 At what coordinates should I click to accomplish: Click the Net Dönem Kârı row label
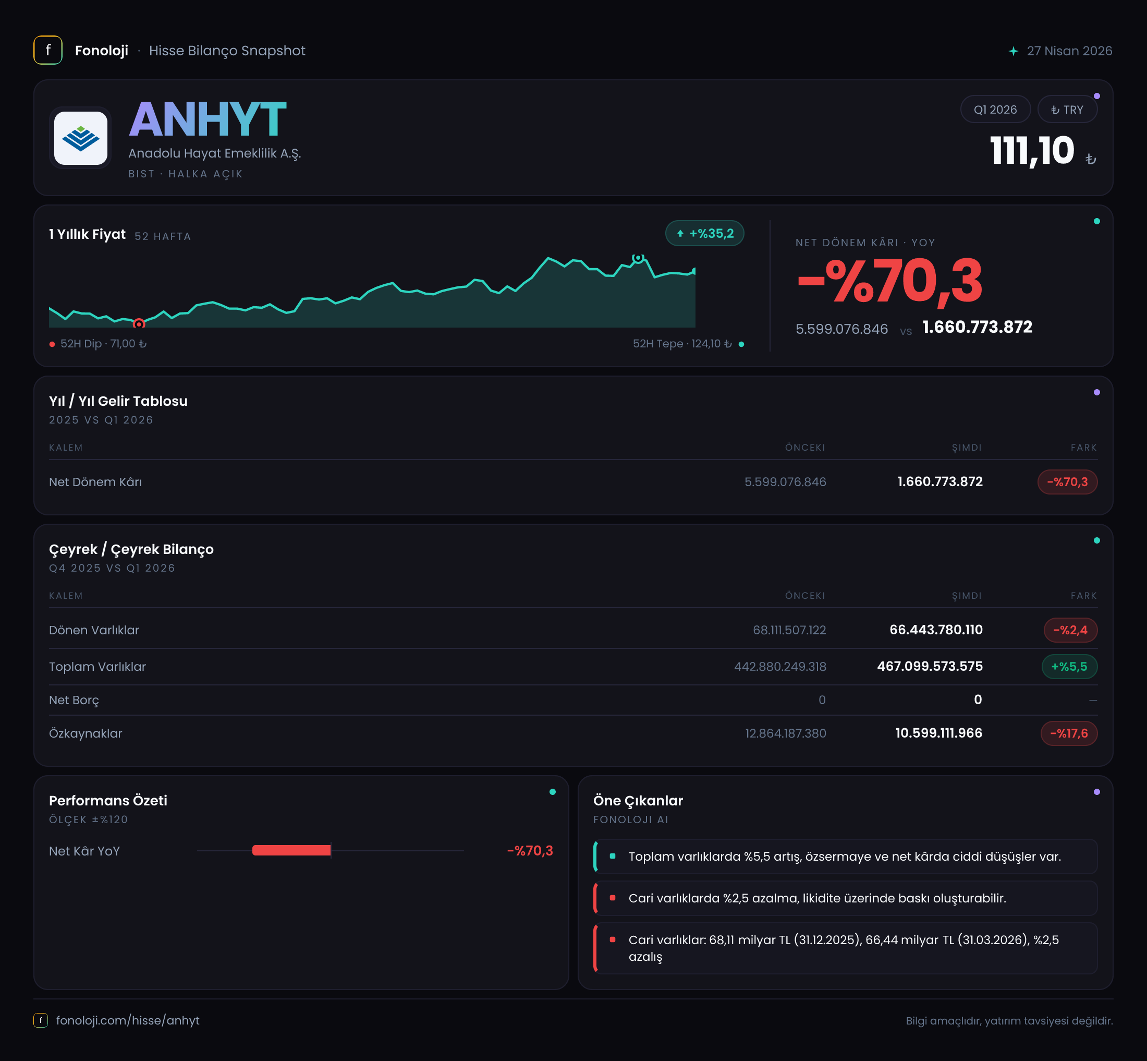[95, 481]
